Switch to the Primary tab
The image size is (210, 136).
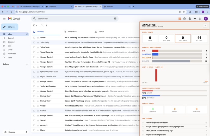tap(46, 32)
